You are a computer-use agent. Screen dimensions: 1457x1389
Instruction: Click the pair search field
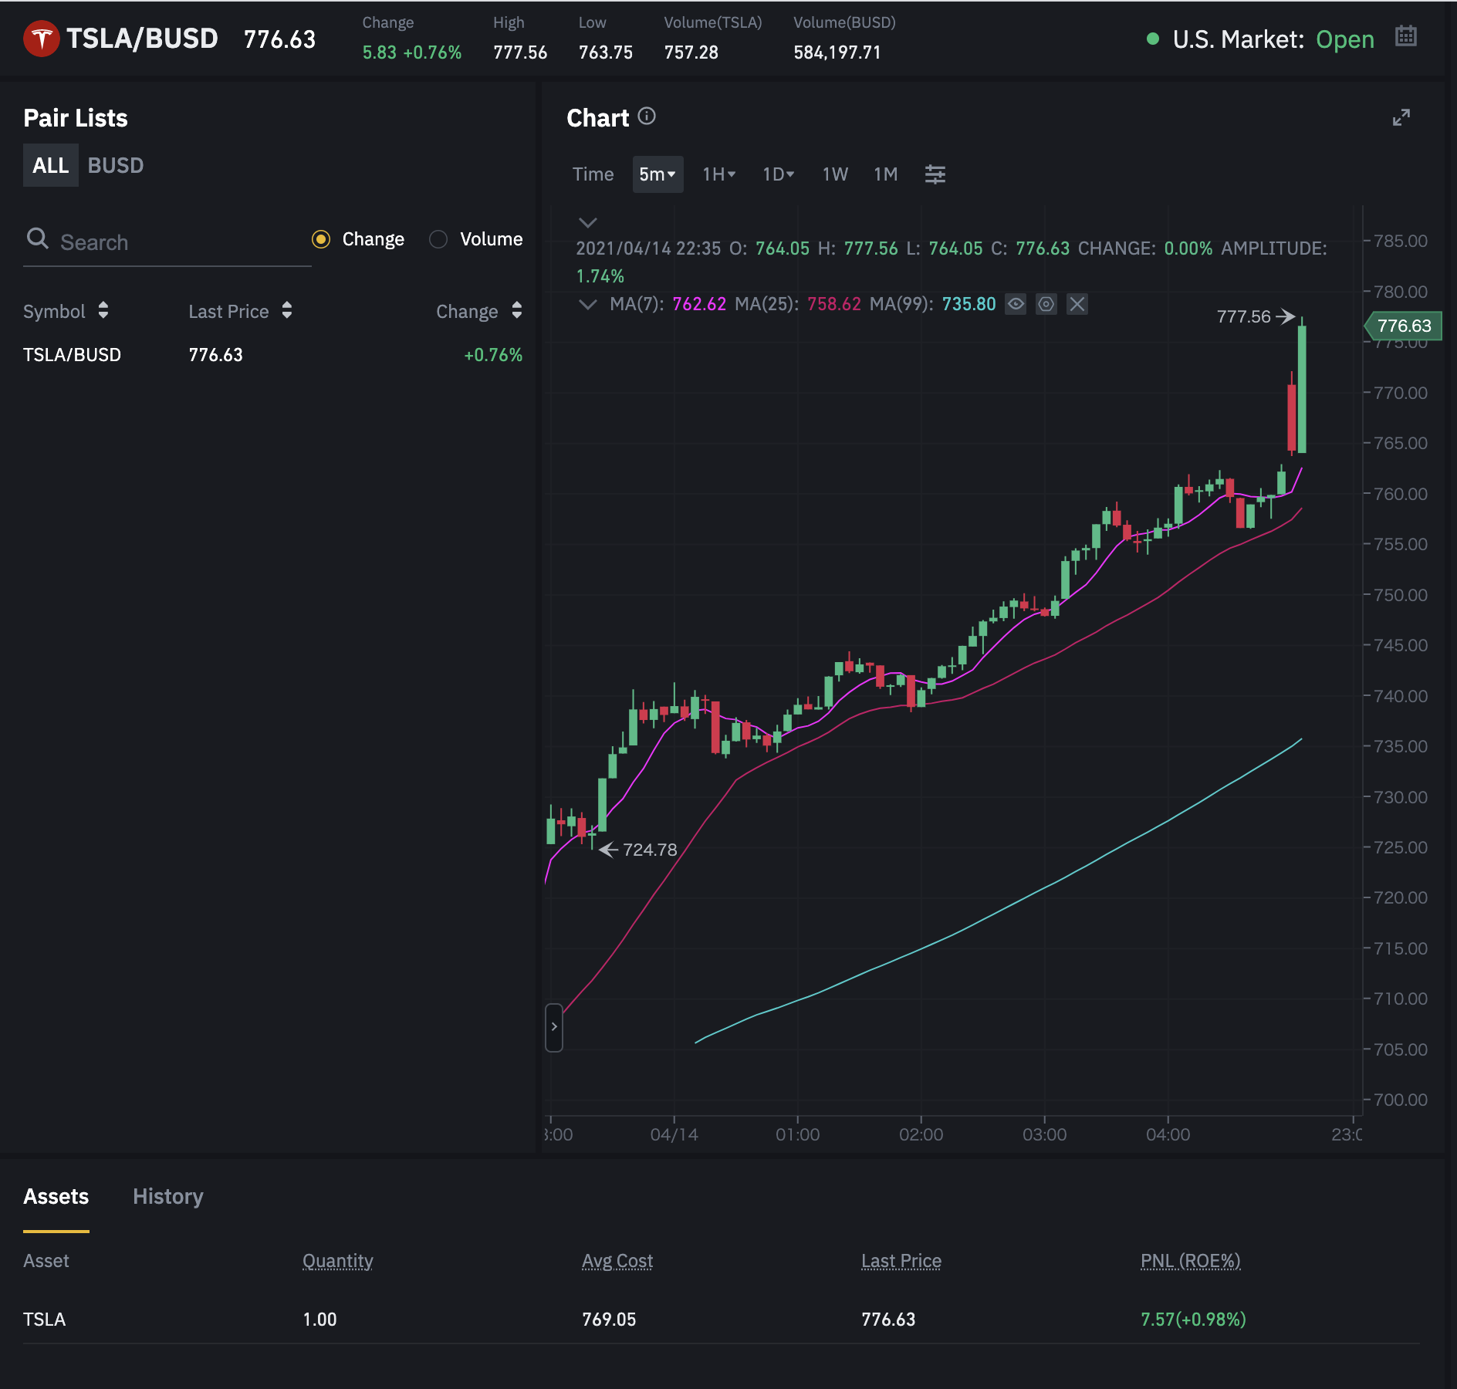pos(167,242)
